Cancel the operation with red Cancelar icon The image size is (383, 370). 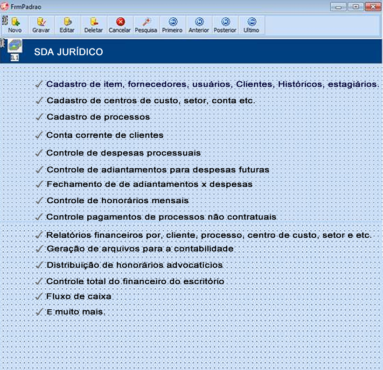(x=120, y=25)
